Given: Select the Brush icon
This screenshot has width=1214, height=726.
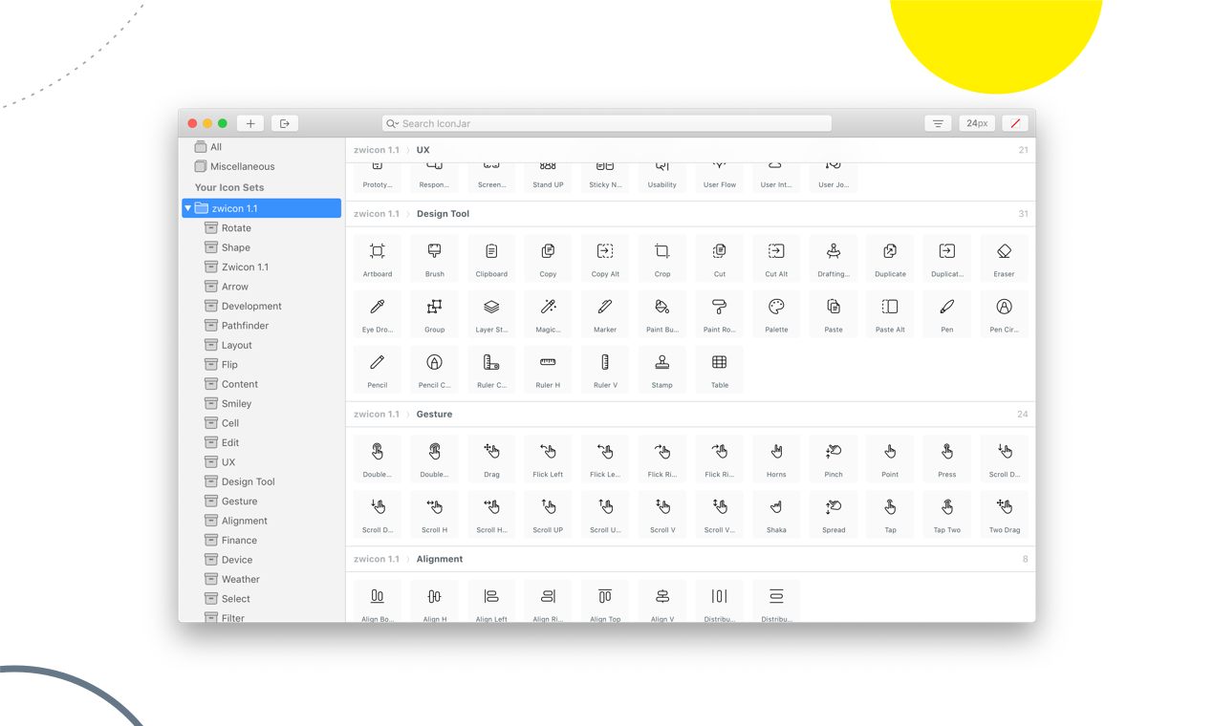Looking at the screenshot, I should 434,258.
